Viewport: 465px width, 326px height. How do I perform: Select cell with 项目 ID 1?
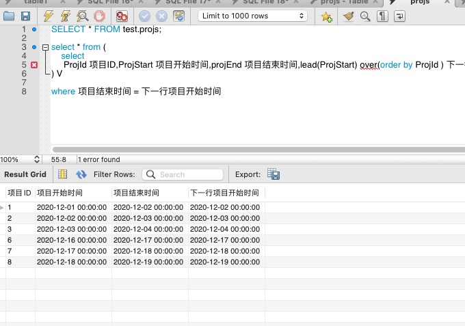tap(20, 208)
